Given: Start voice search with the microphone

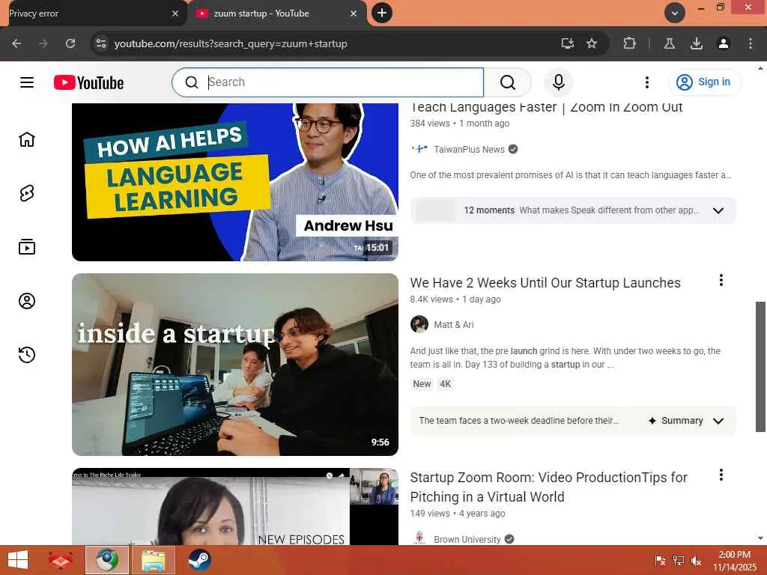Looking at the screenshot, I should (559, 82).
